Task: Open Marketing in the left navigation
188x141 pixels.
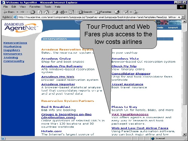Action: (12, 46)
